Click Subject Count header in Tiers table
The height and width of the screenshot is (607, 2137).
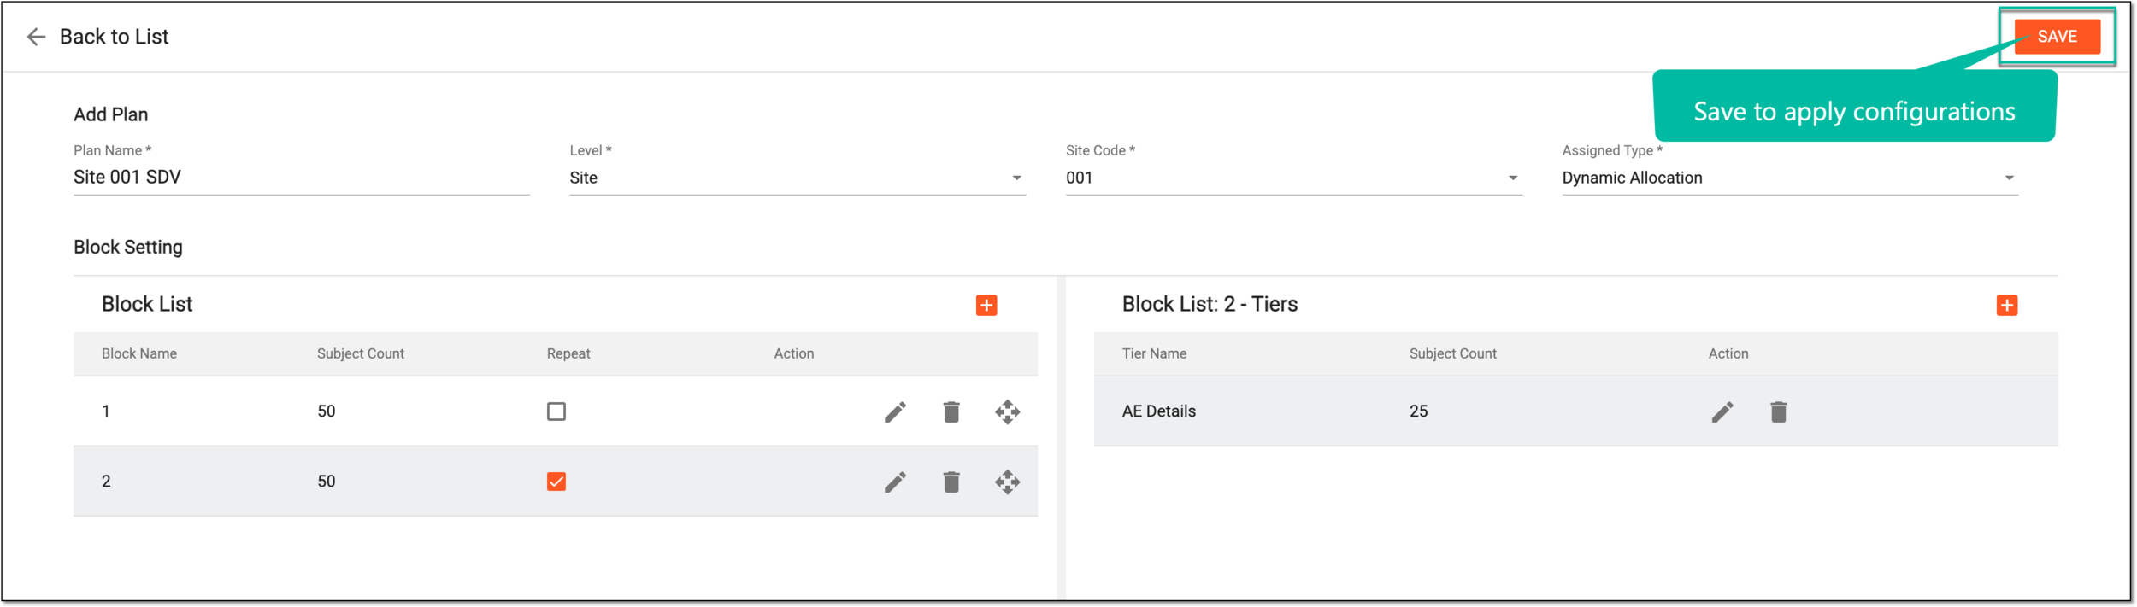coord(1453,354)
